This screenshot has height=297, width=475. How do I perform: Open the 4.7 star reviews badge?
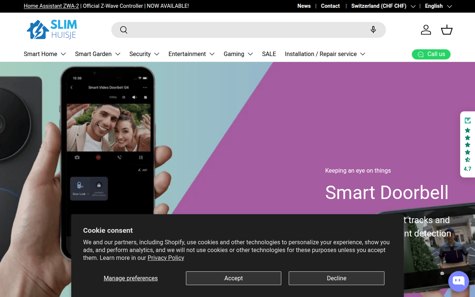[x=468, y=144]
